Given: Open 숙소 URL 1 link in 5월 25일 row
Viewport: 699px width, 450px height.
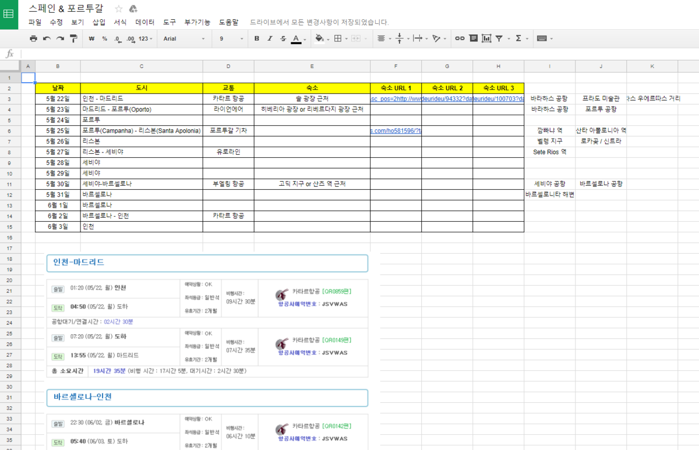Looking at the screenshot, I should 396,130.
